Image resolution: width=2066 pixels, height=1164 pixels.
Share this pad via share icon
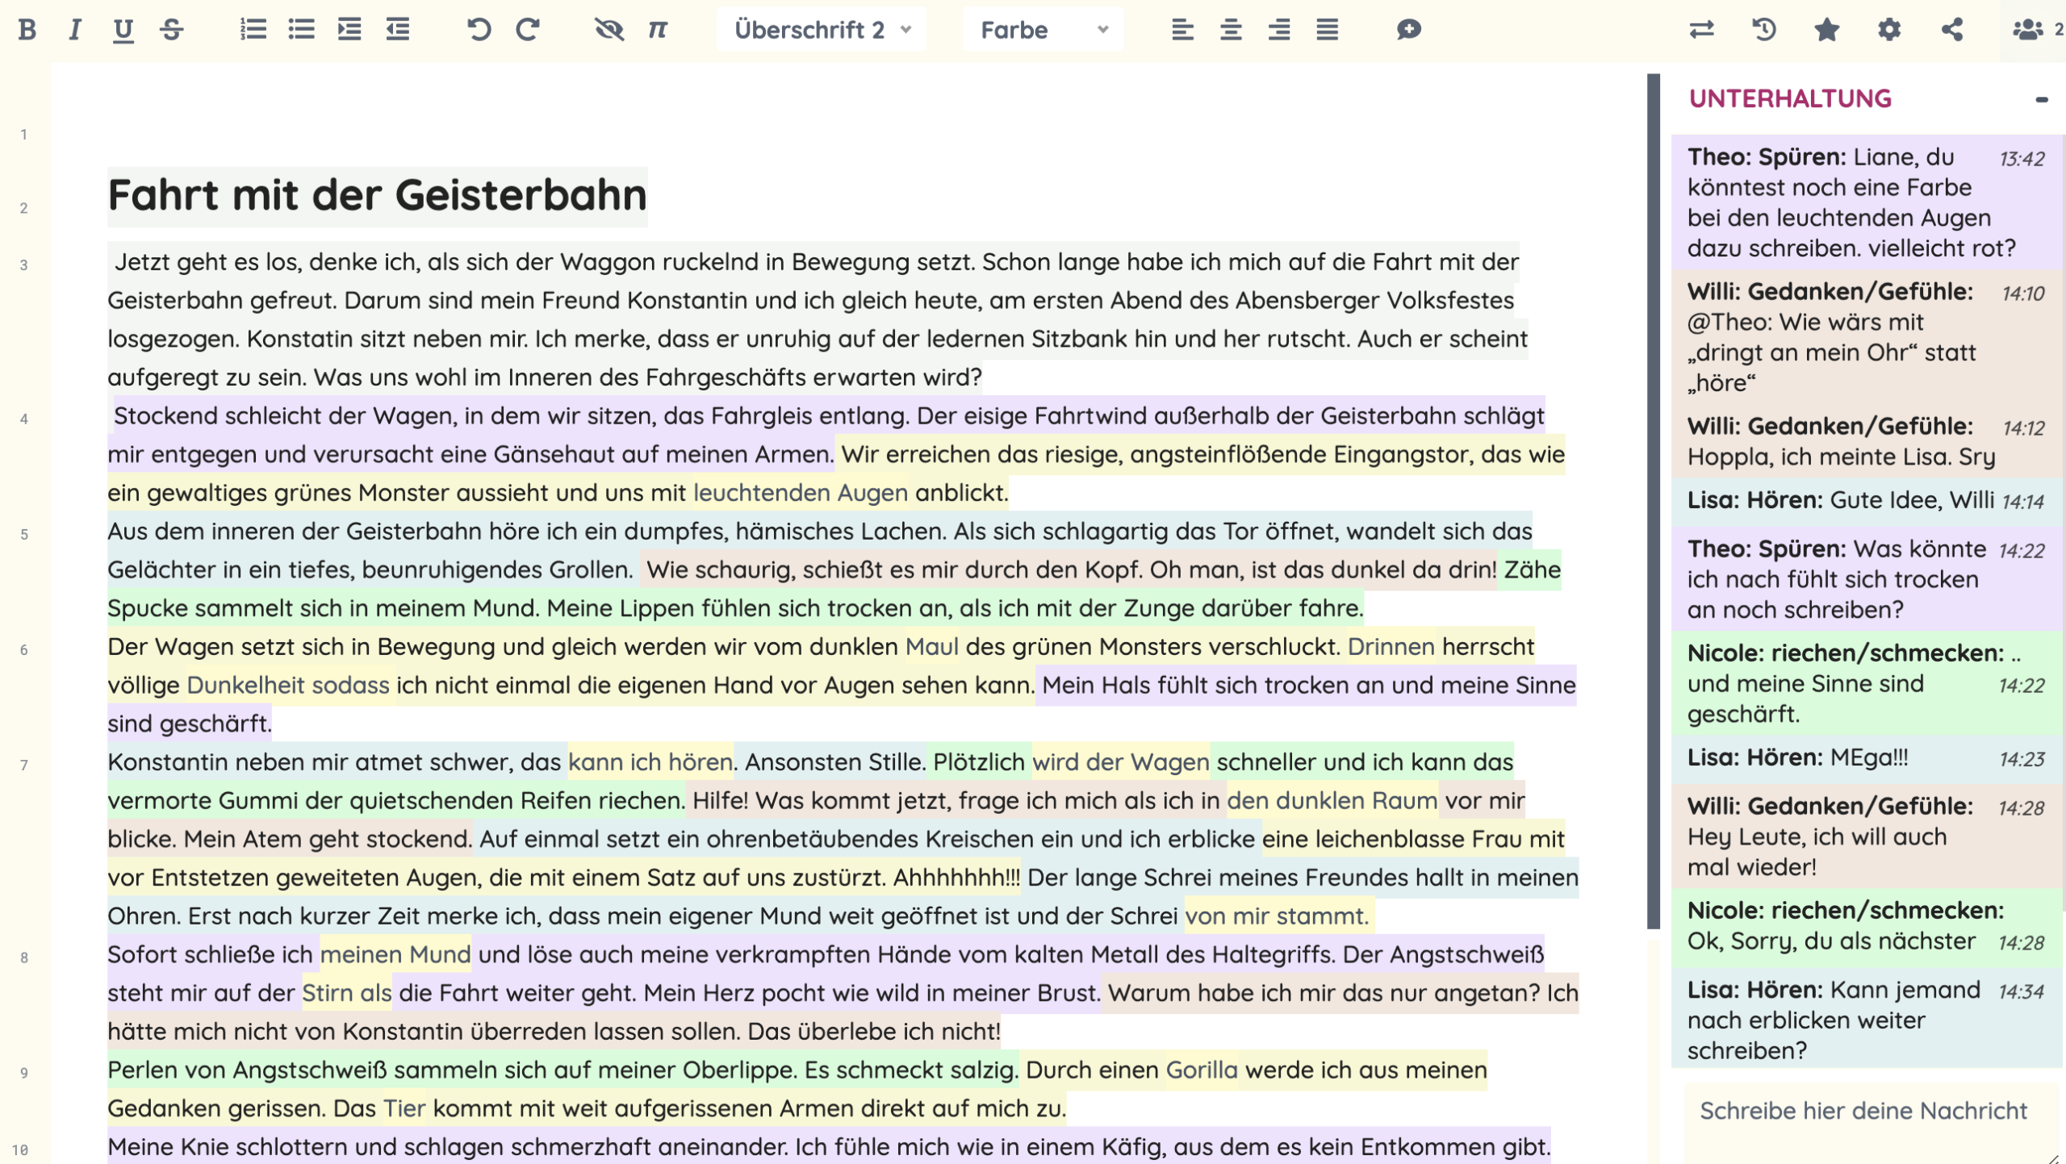pyautogui.click(x=1952, y=30)
